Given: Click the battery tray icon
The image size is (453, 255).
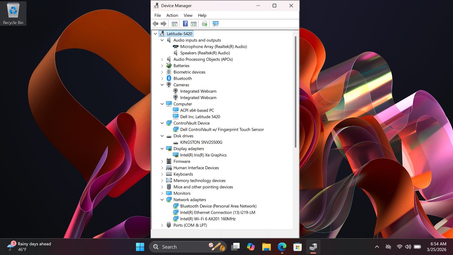Looking at the screenshot, I should click(417, 247).
